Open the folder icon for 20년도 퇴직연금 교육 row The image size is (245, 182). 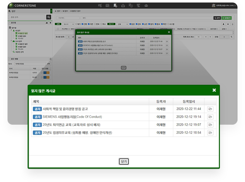tap(210, 125)
